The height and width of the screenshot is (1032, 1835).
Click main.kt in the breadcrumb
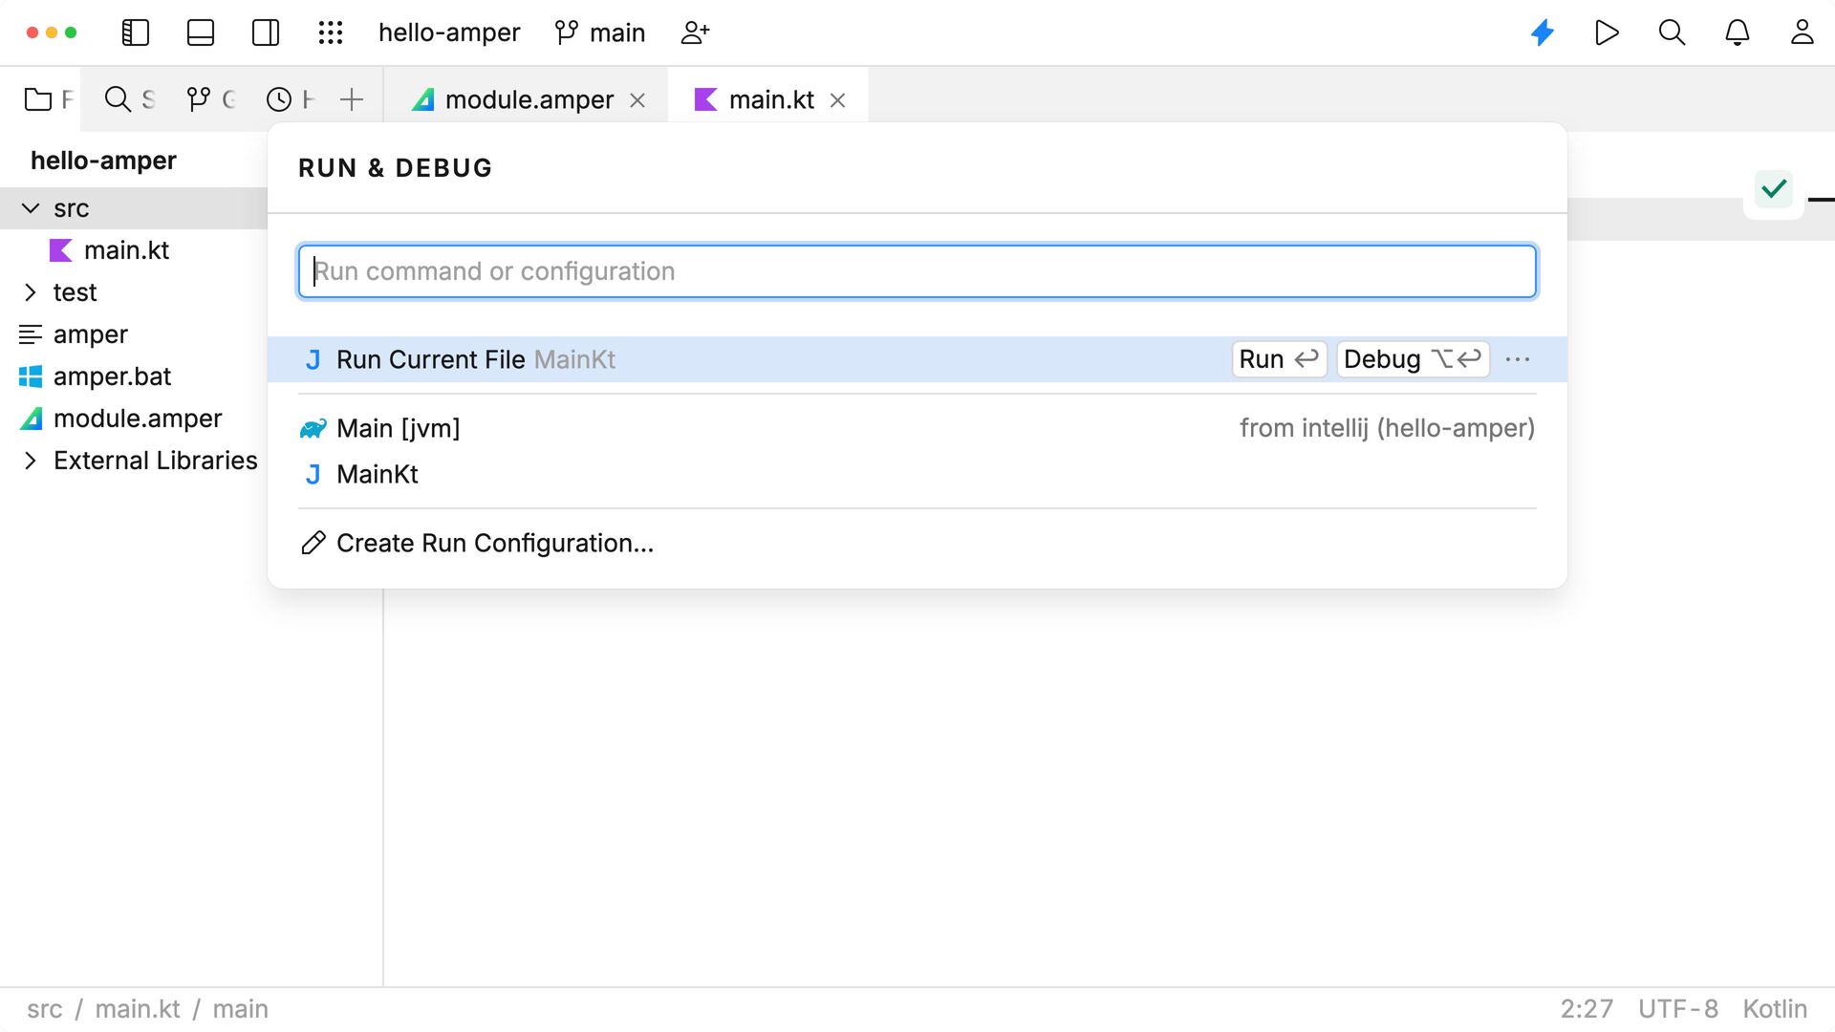(138, 1009)
